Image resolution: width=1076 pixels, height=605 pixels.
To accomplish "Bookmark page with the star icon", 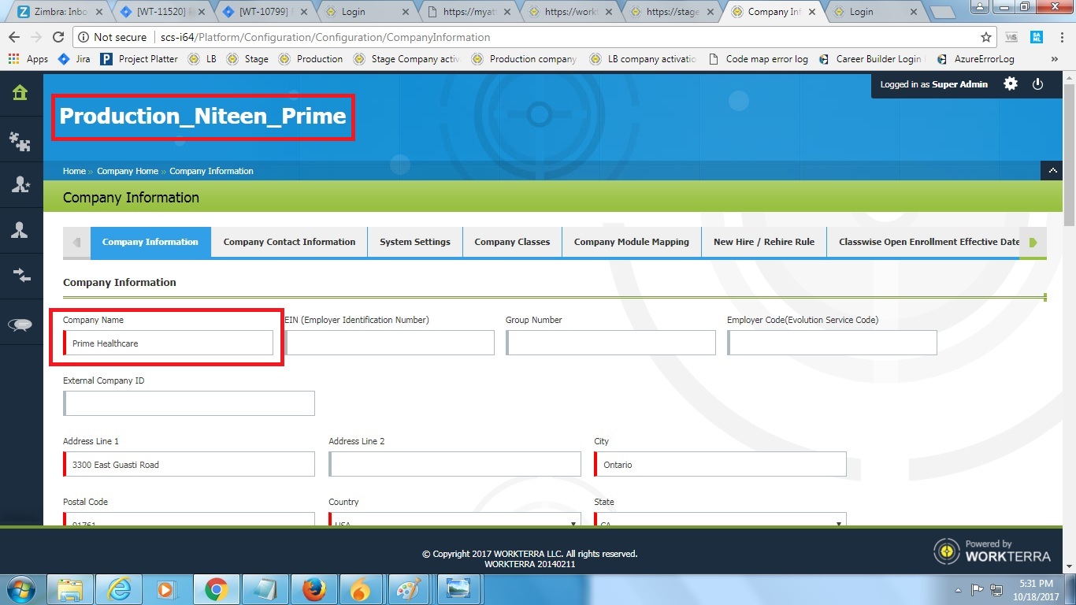I will point(985,37).
